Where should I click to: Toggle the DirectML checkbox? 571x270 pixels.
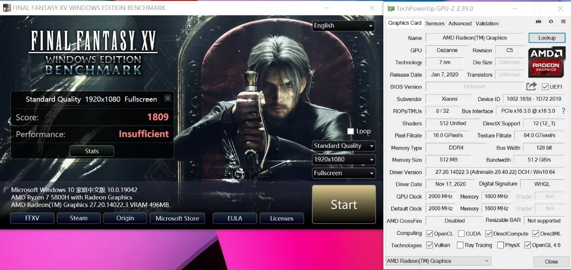[536, 234]
